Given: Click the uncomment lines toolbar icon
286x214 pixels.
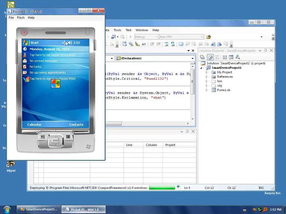Looking at the screenshot, I should pyautogui.click(x=173, y=44).
